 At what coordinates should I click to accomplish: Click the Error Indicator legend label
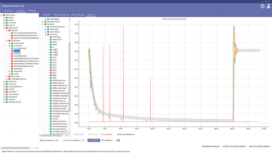coord(107,134)
